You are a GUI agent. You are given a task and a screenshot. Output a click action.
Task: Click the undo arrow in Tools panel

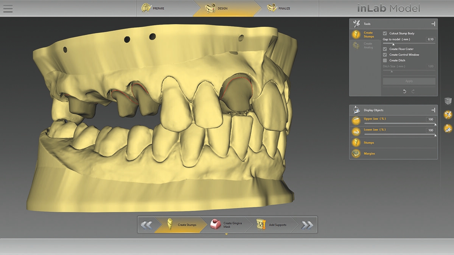404,91
